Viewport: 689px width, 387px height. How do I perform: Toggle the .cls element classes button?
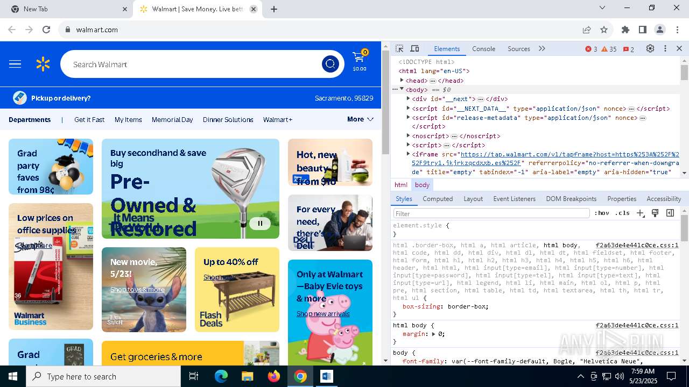coord(622,213)
